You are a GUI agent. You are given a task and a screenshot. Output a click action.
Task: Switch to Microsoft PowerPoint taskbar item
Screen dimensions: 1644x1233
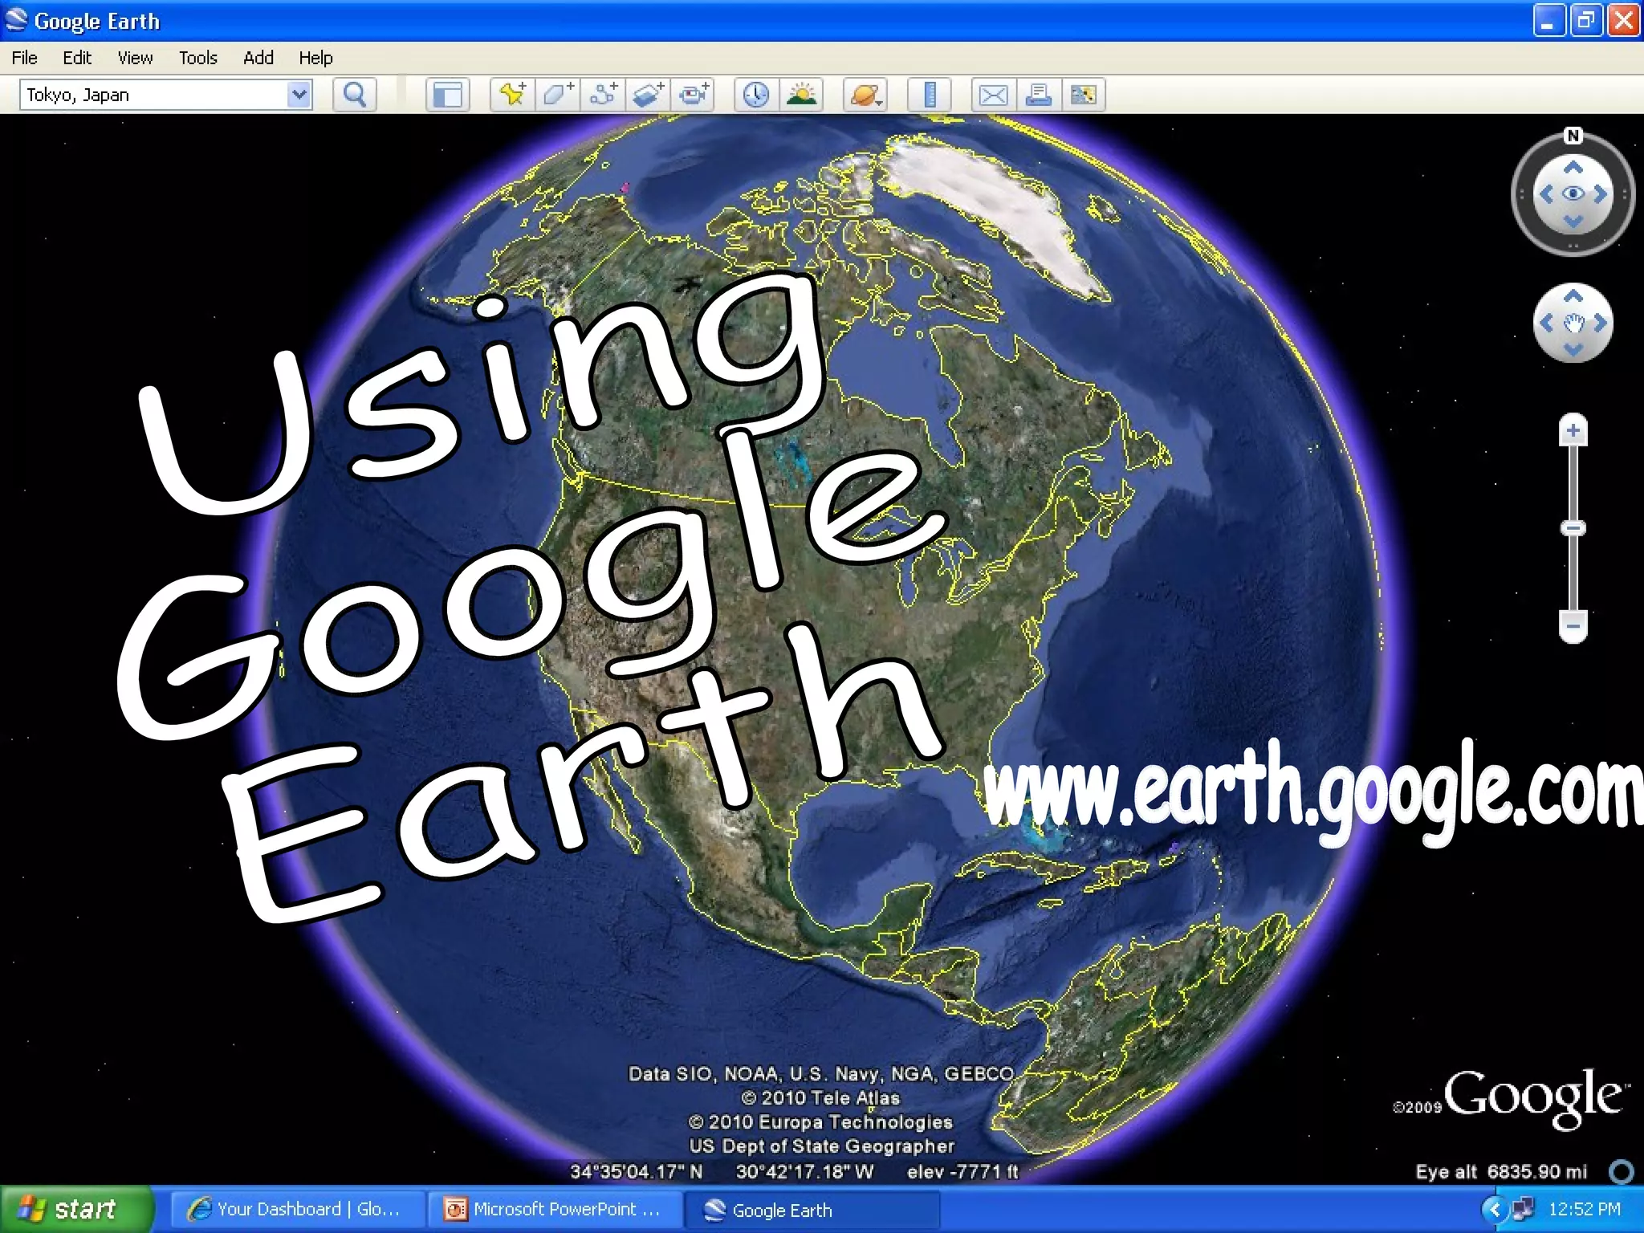tap(554, 1210)
